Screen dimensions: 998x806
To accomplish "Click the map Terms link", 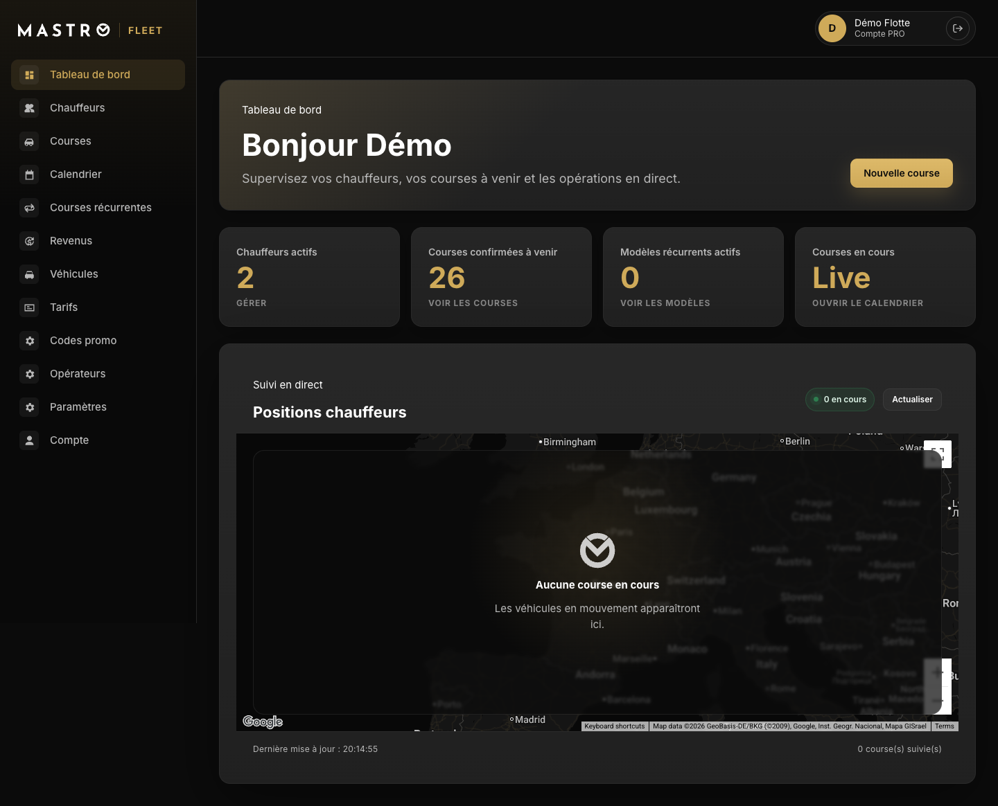I will [x=945, y=726].
